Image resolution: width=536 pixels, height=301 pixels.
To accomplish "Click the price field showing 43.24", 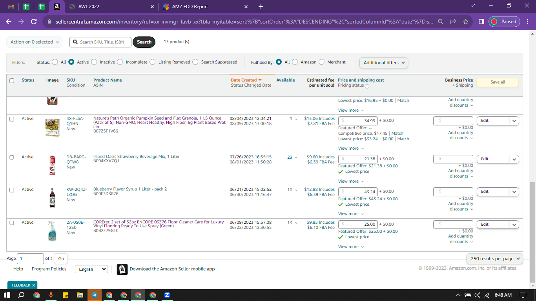I will click(358, 192).
